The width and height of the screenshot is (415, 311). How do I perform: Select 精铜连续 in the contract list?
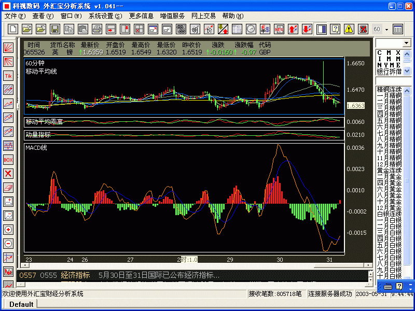(x=389, y=89)
